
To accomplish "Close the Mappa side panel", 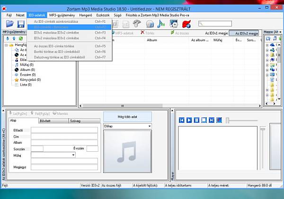I will pos(280,32).
